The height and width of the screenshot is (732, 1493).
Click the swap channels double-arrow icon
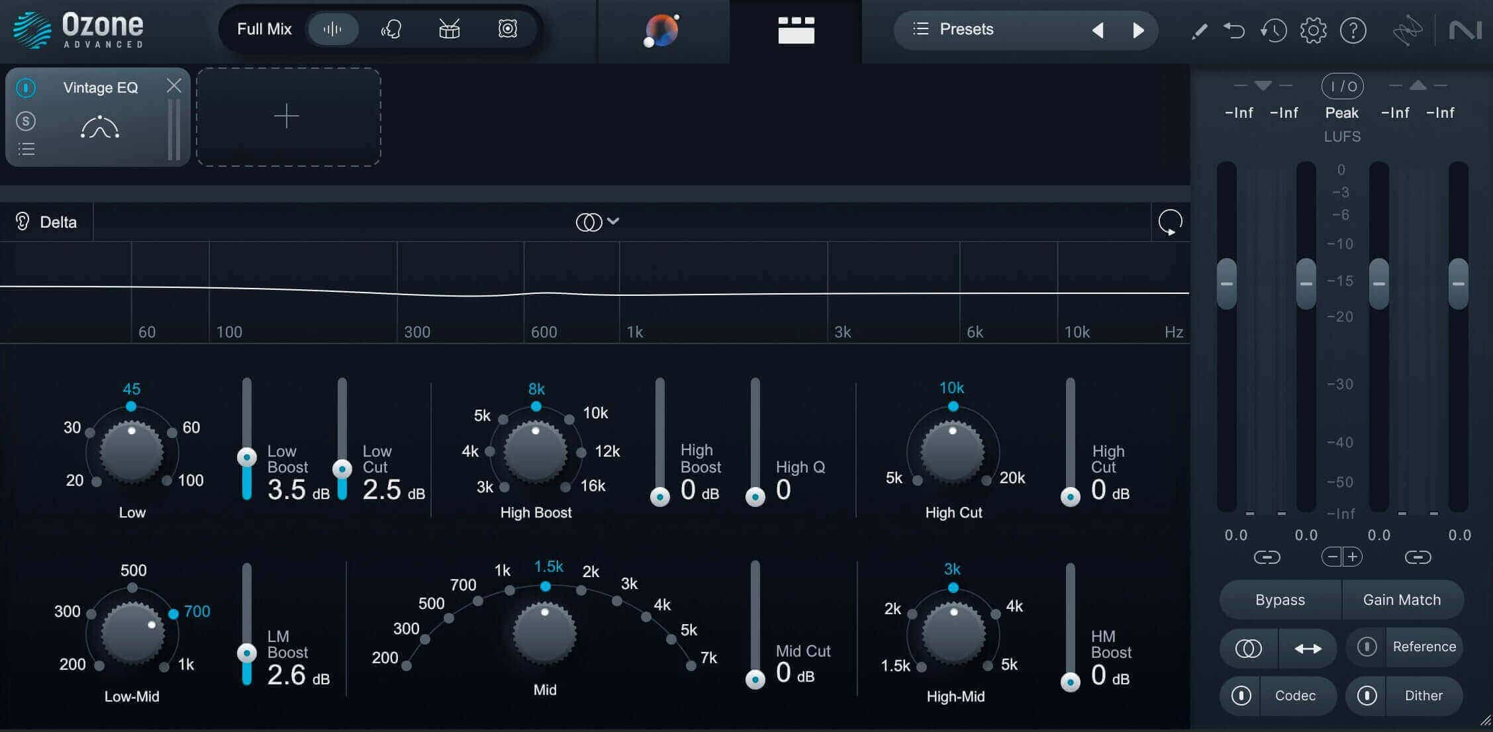(x=1308, y=648)
